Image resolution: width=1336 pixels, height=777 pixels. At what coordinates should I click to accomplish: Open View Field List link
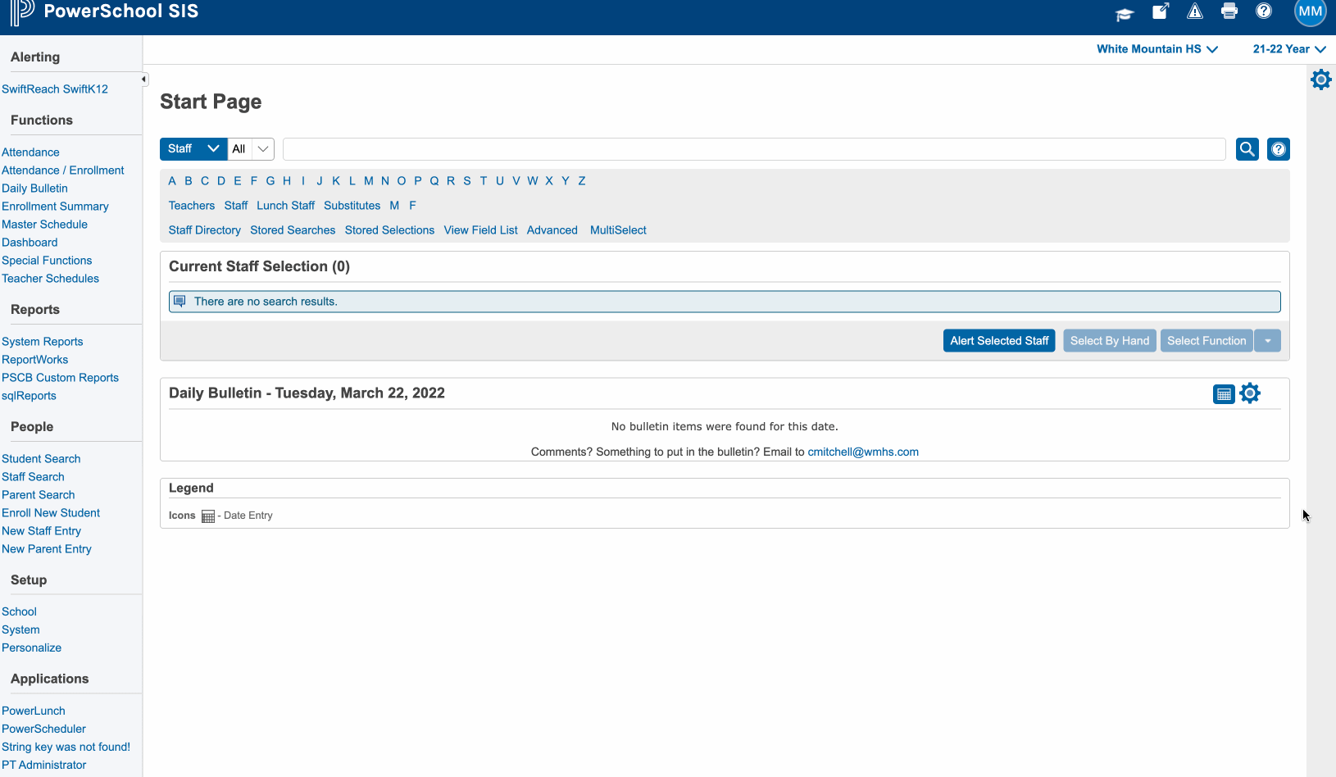point(480,230)
